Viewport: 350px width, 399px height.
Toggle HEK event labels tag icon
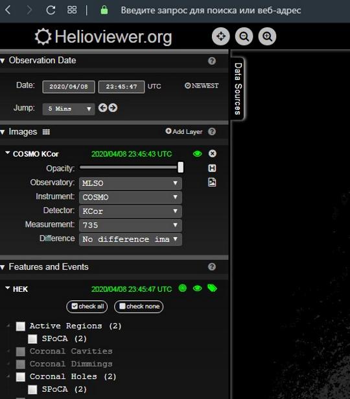tap(212, 289)
